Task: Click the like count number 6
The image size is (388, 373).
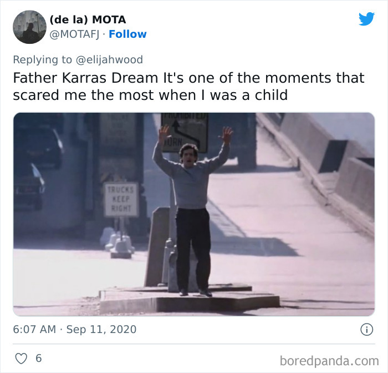Action: [39, 359]
